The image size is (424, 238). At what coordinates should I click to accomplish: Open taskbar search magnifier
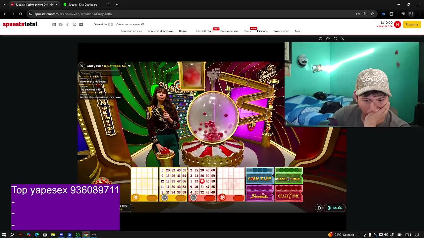[12, 235]
